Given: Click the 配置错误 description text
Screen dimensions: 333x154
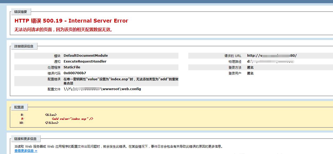Looking at the screenshot, I should click(121, 81).
